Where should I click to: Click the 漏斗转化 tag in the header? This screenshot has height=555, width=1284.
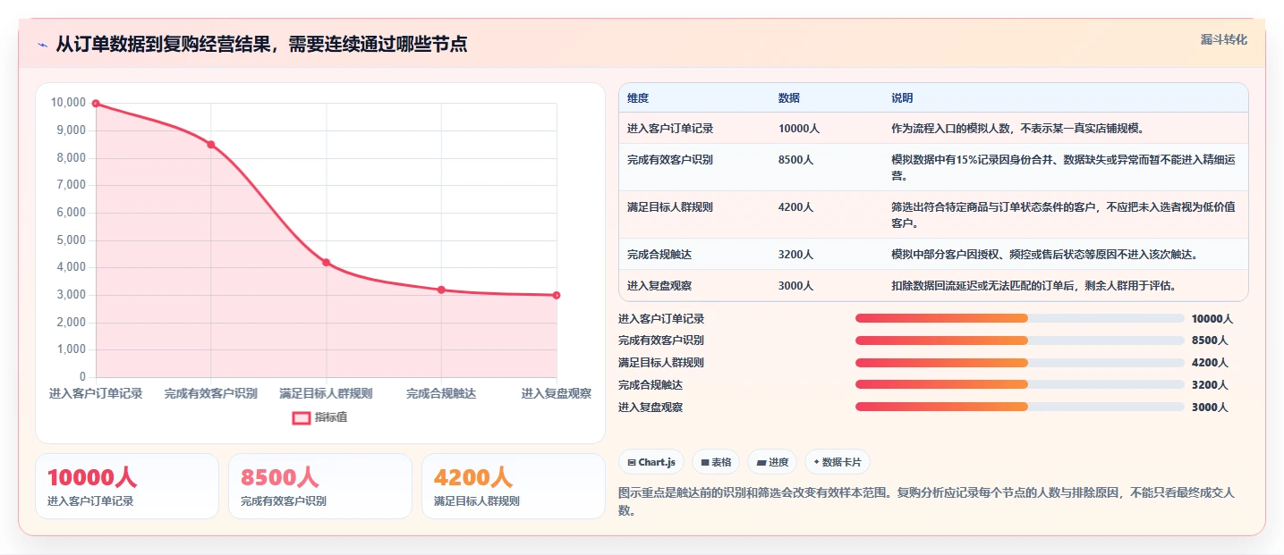pos(1223,39)
